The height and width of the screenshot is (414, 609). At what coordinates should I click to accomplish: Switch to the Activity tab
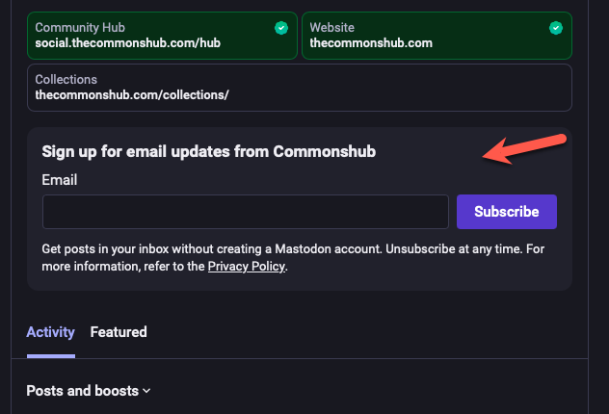point(50,332)
